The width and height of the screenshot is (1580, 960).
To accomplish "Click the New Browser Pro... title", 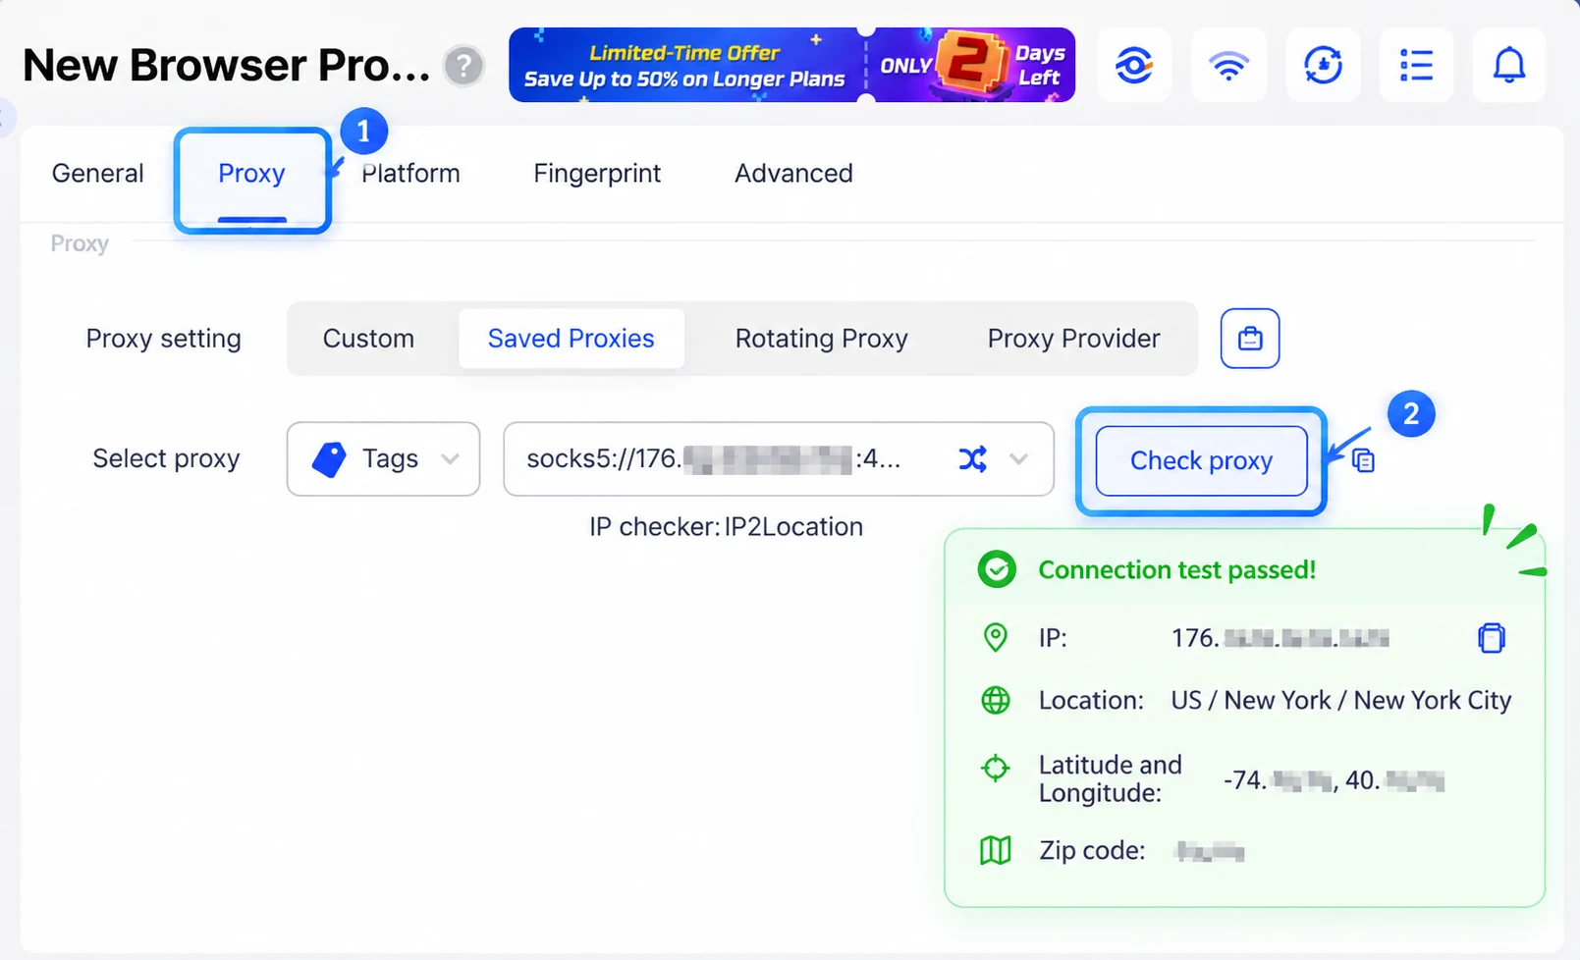I will coord(226,66).
